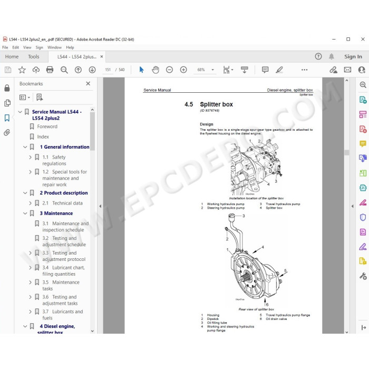
Task: Click Sign In button
Action: (353, 56)
